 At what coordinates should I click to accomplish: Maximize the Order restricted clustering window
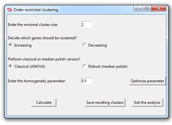[x=147, y=9]
